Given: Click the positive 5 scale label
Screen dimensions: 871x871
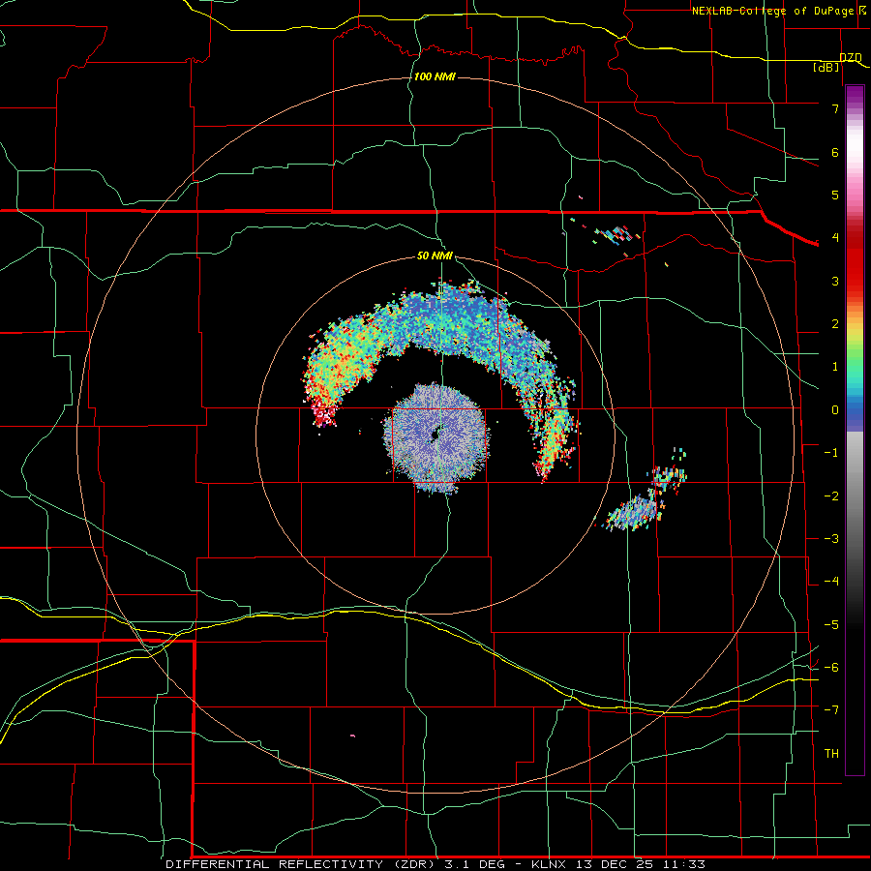Looking at the screenshot, I should [835, 195].
